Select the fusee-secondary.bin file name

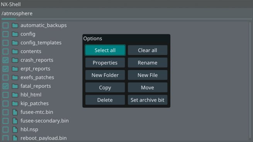tap(44, 121)
